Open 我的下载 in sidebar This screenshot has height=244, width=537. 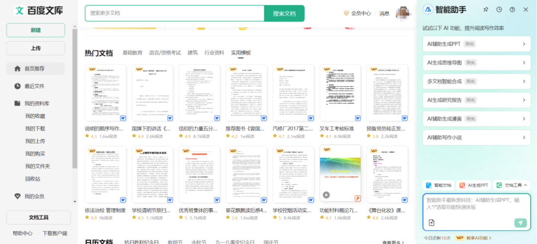pyautogui.click(x=35, y=129)
